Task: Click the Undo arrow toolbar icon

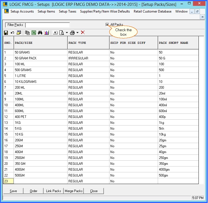Action: (x=12, y=33)
